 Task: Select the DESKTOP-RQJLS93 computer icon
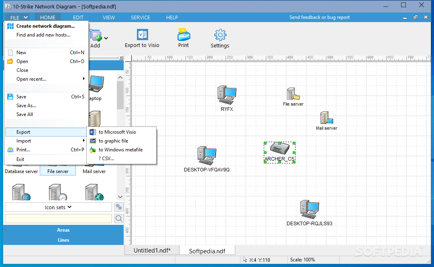[310, 210]
